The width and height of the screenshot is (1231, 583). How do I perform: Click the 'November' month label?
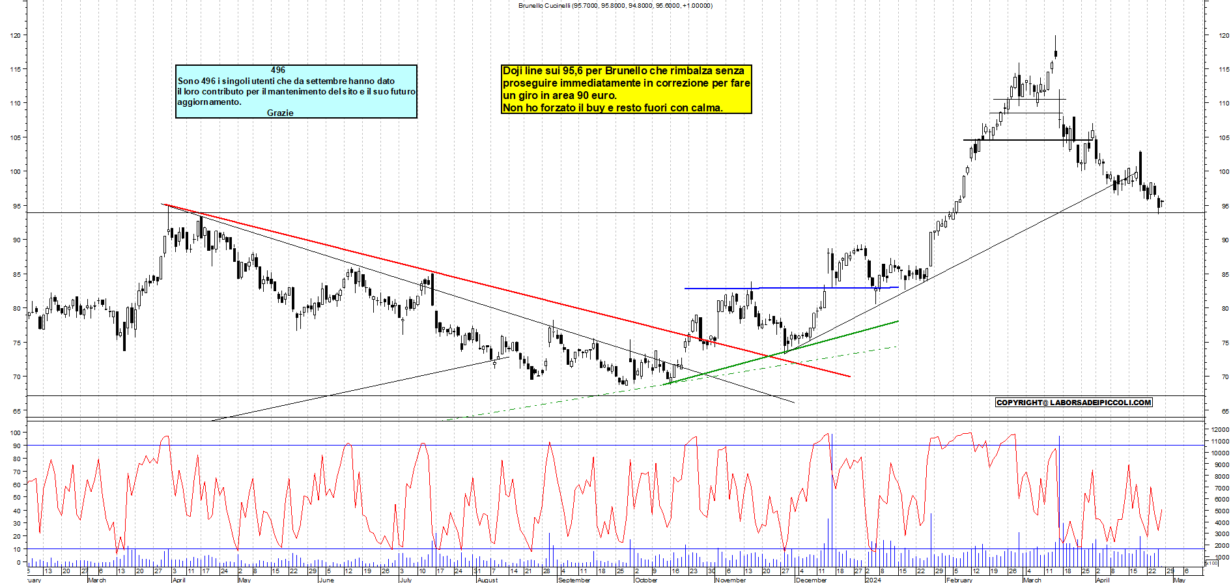coord(731,580)
